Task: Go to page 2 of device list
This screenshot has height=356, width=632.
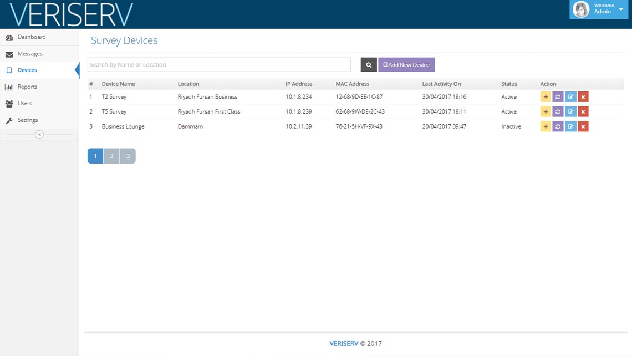Action: tap(111, 156)
